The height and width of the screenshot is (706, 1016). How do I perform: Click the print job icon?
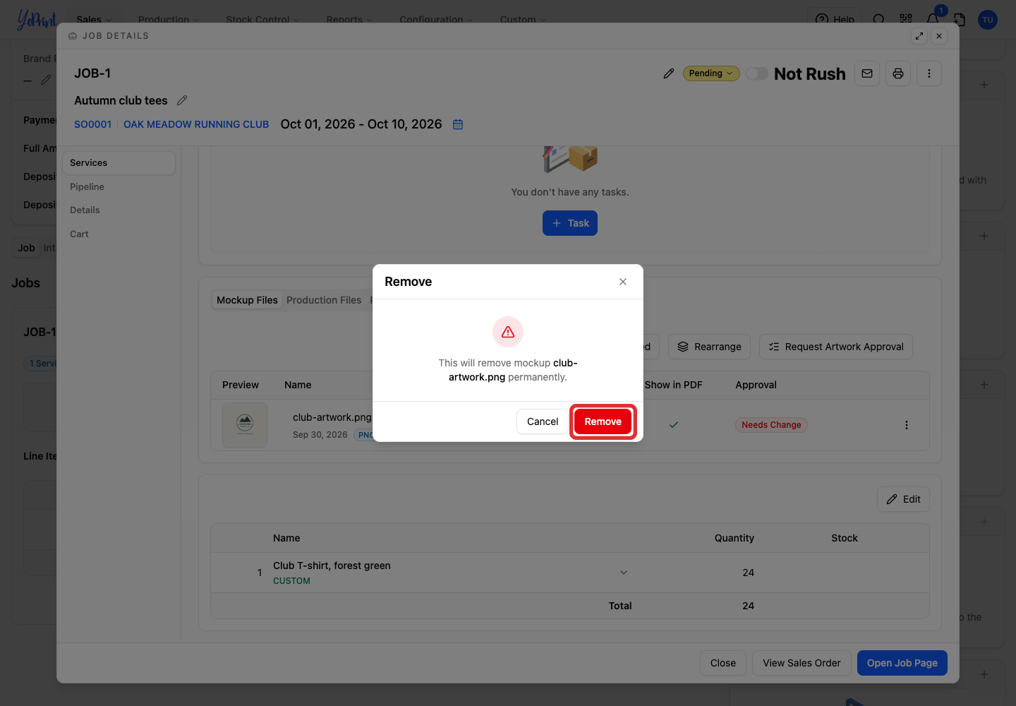[x=898, y=73]
